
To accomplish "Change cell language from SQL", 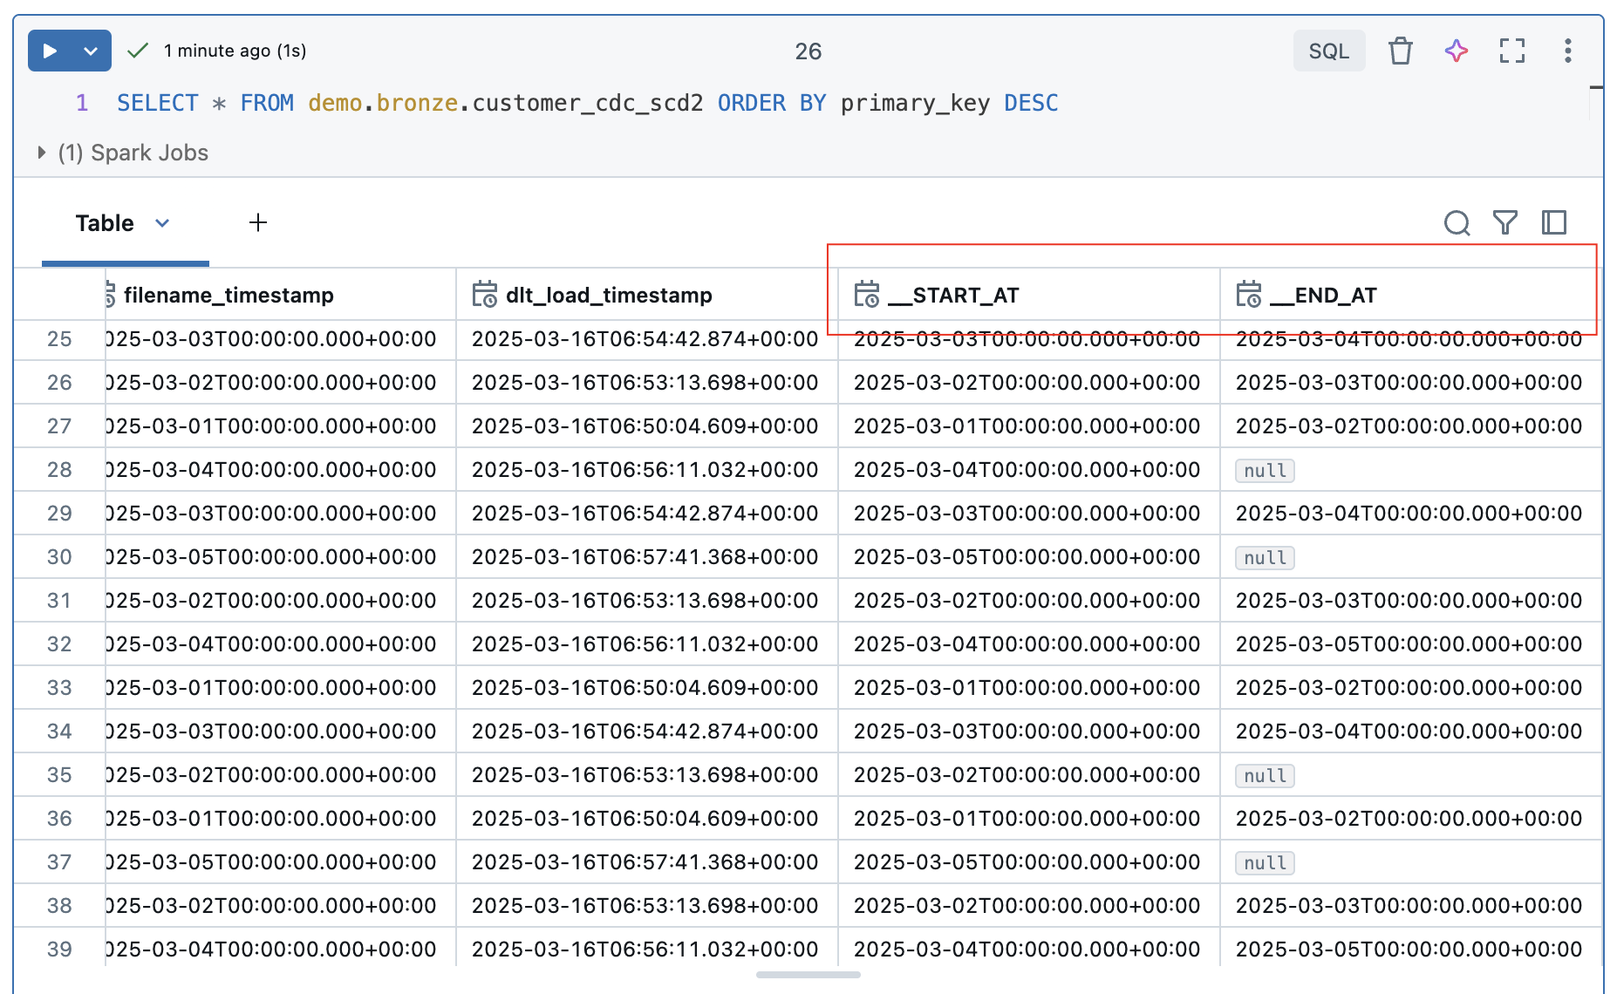I will pyautogui.click(x=1328, y=51).
